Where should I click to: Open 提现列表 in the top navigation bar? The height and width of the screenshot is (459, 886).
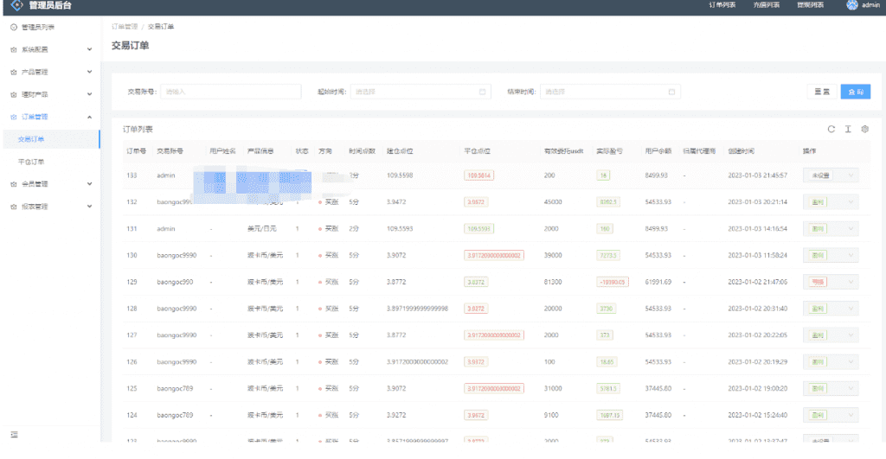(810, 5)
